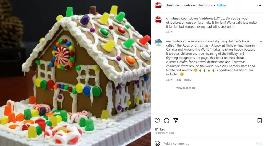264x146 pixels.
Task: Open the three-dot more options menu
Action: coord(259,6)
